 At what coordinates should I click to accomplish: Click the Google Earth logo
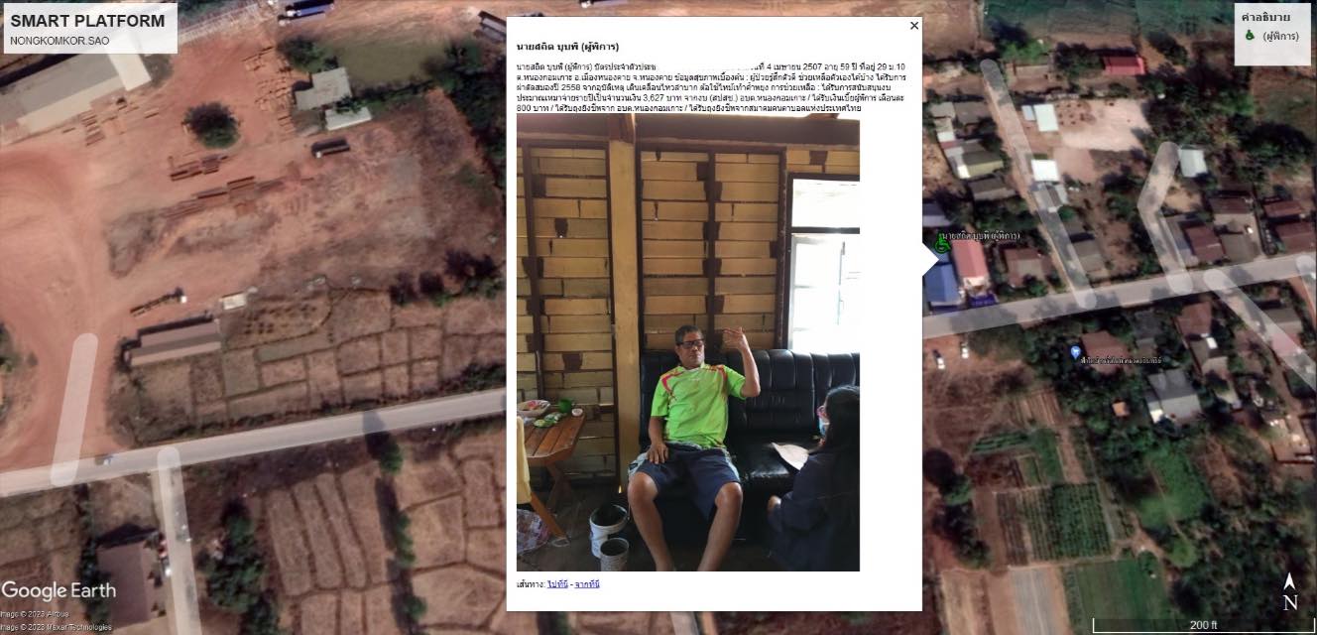click(x=59, y=591)
